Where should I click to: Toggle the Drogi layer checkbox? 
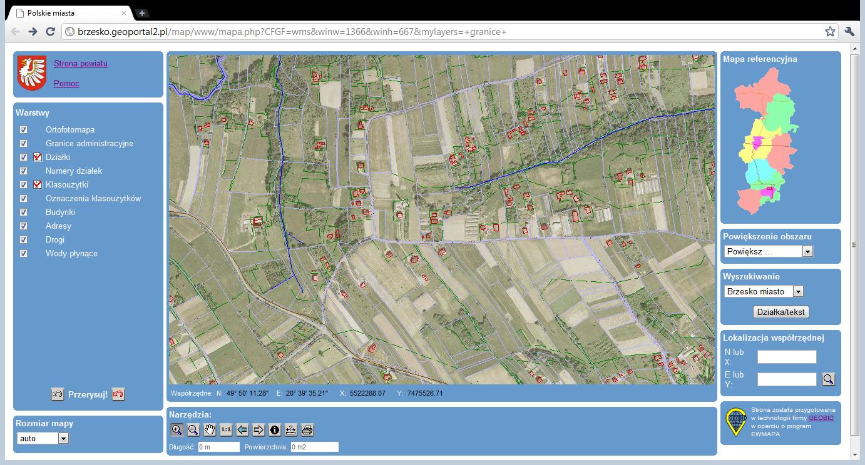pyautogui.click(x=24, y=240)
